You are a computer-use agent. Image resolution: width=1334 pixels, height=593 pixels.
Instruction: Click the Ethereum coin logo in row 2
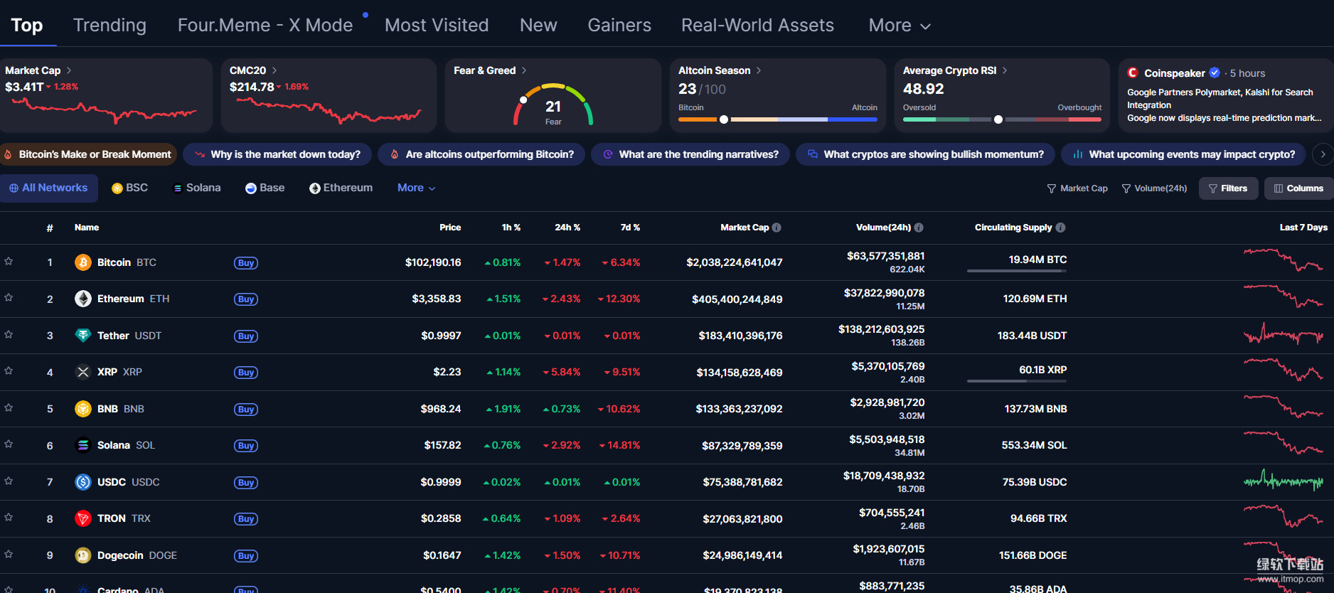(83, 299)
